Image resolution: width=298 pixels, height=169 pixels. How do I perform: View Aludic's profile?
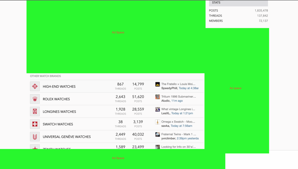165,101
